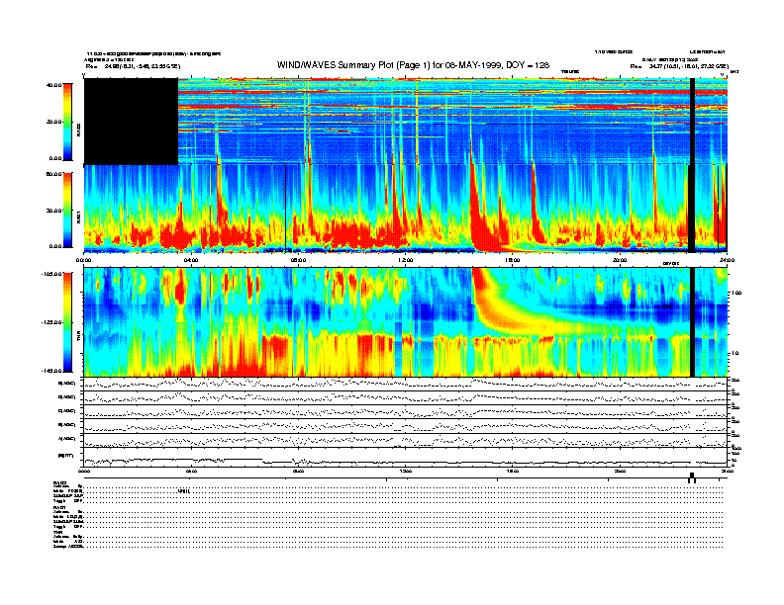Click the vertical RAD1 axis label
The width and height of the screenshot is (784, 605).
(x=78, y=217)
